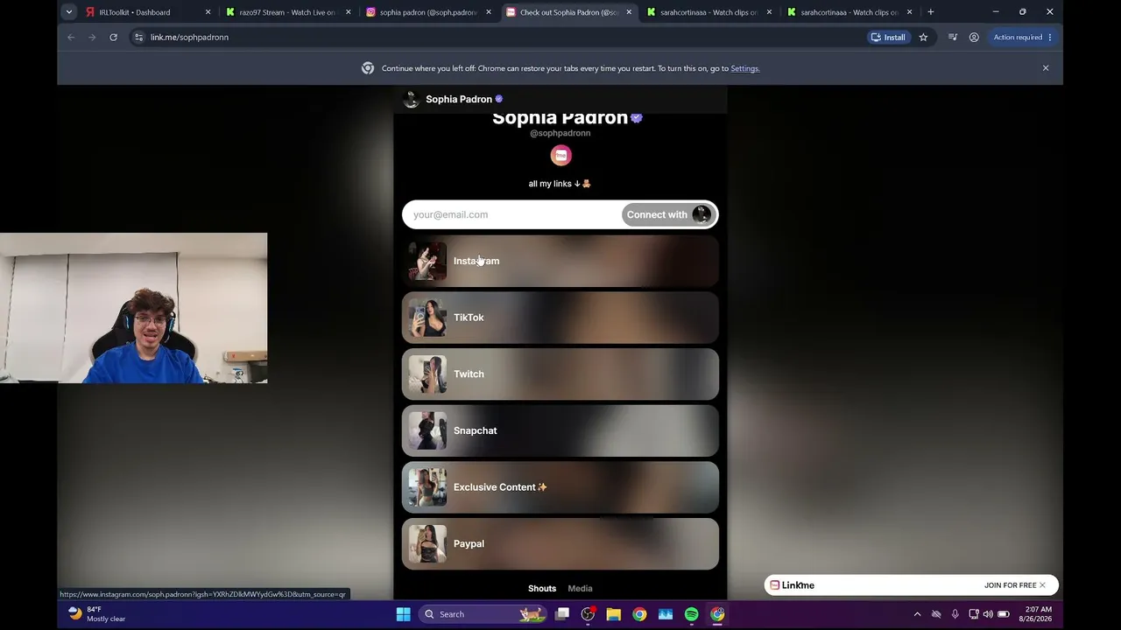
Task: Reload the current page
Action: coord(113,38)
